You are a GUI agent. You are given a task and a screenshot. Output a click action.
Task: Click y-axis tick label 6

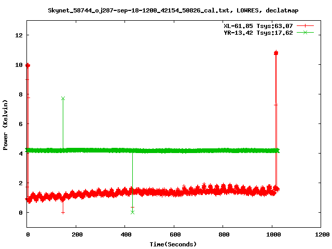(x=21, y=124)
